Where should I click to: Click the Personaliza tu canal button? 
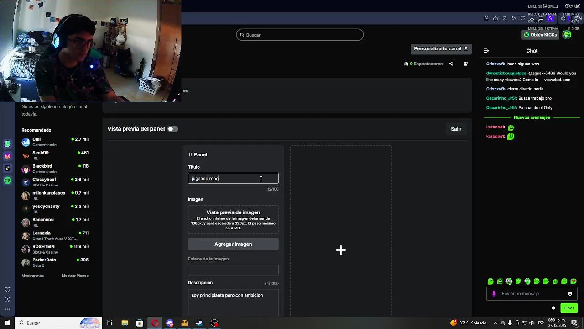coord(441,49)
